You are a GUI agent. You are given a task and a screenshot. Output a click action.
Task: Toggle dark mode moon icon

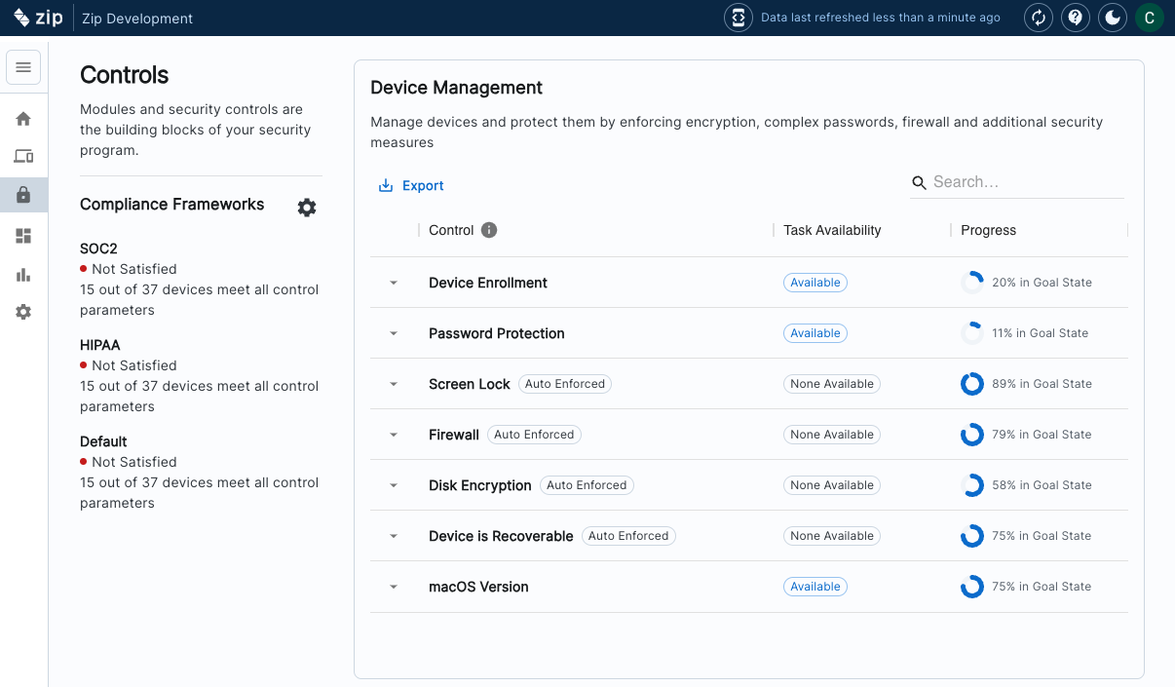click(x=1113, y=18)
